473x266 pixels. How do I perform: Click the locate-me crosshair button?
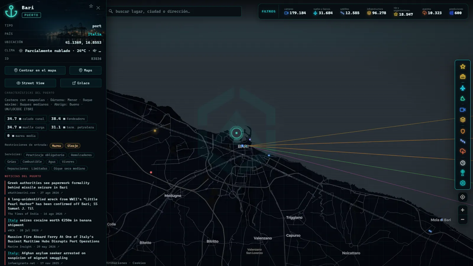click(x=463, y=197)
